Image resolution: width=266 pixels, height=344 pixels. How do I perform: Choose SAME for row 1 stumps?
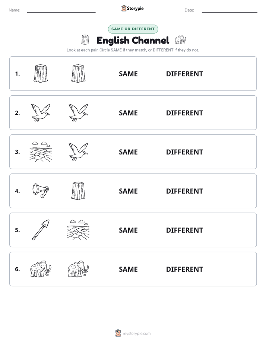click(x=128, y=74)
